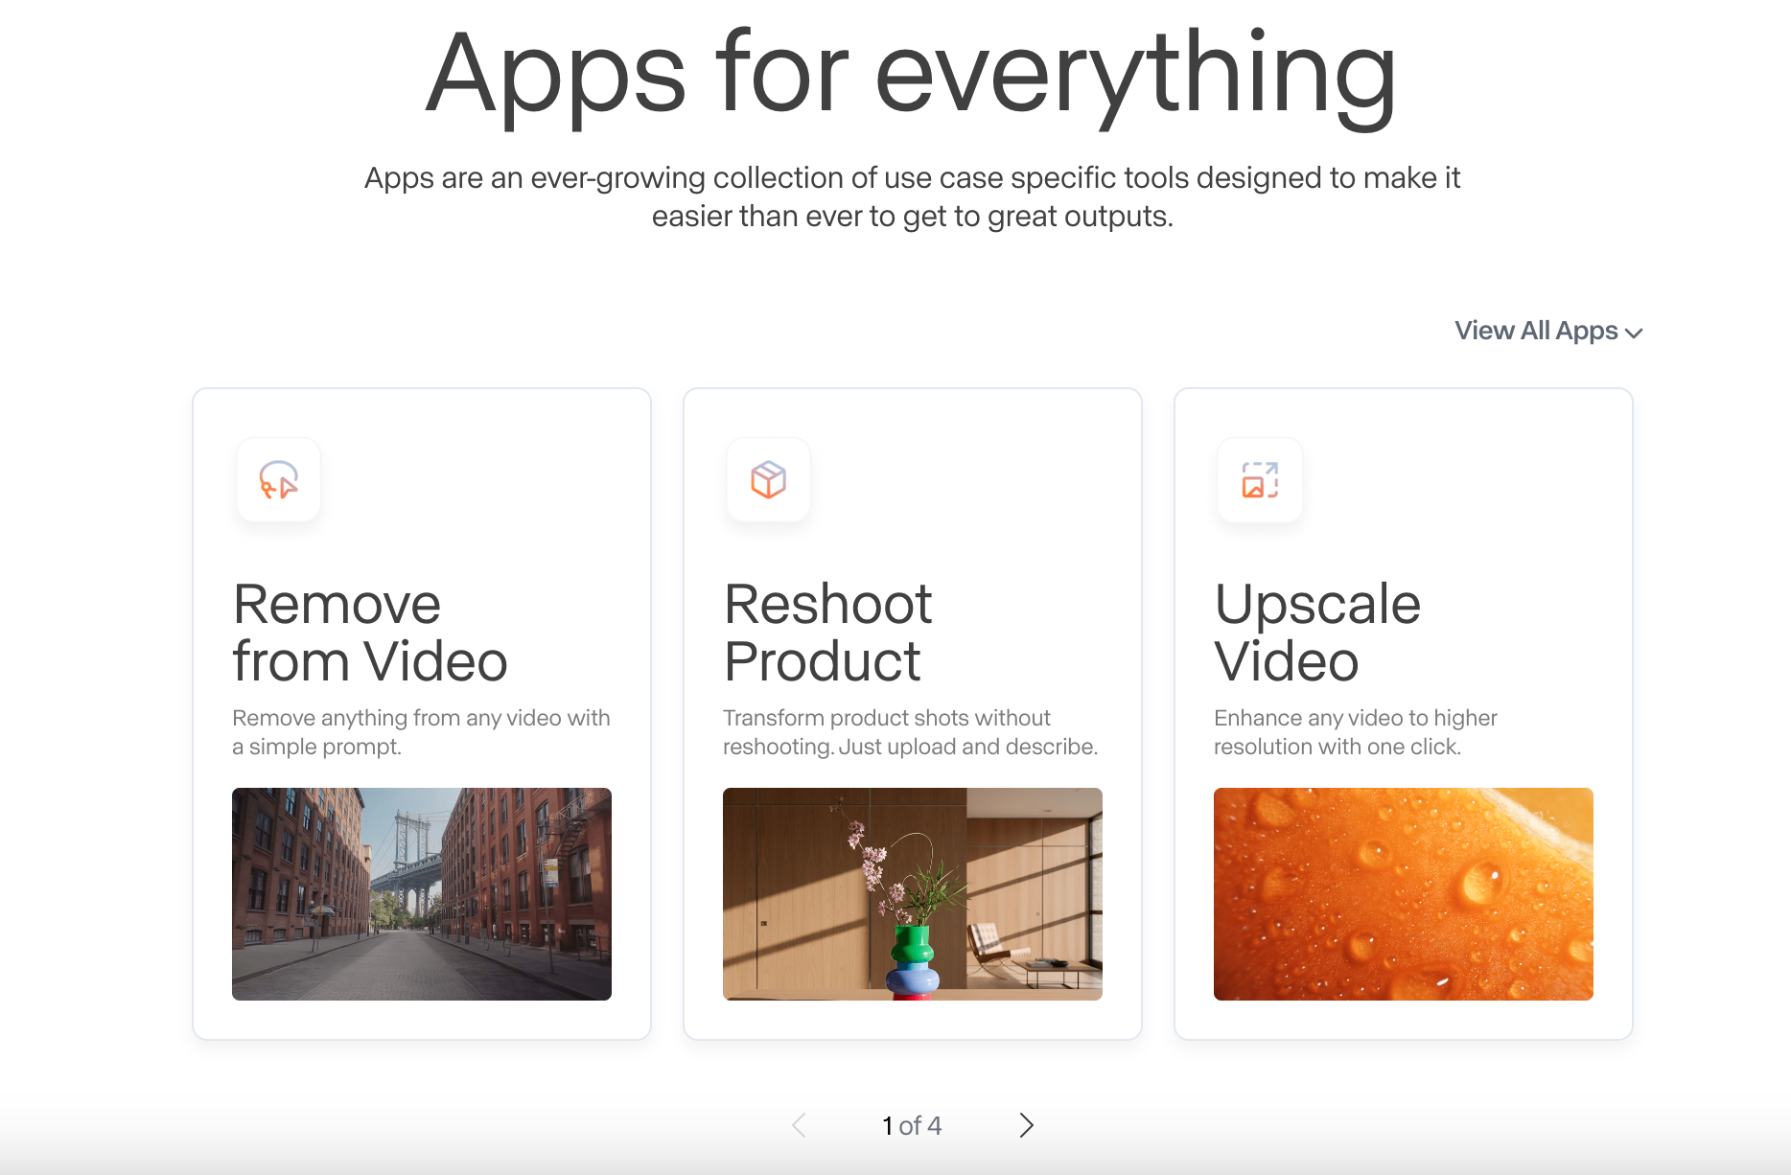
Task: Click the '1 of 4' page indicator
Action: [912, 1125]
